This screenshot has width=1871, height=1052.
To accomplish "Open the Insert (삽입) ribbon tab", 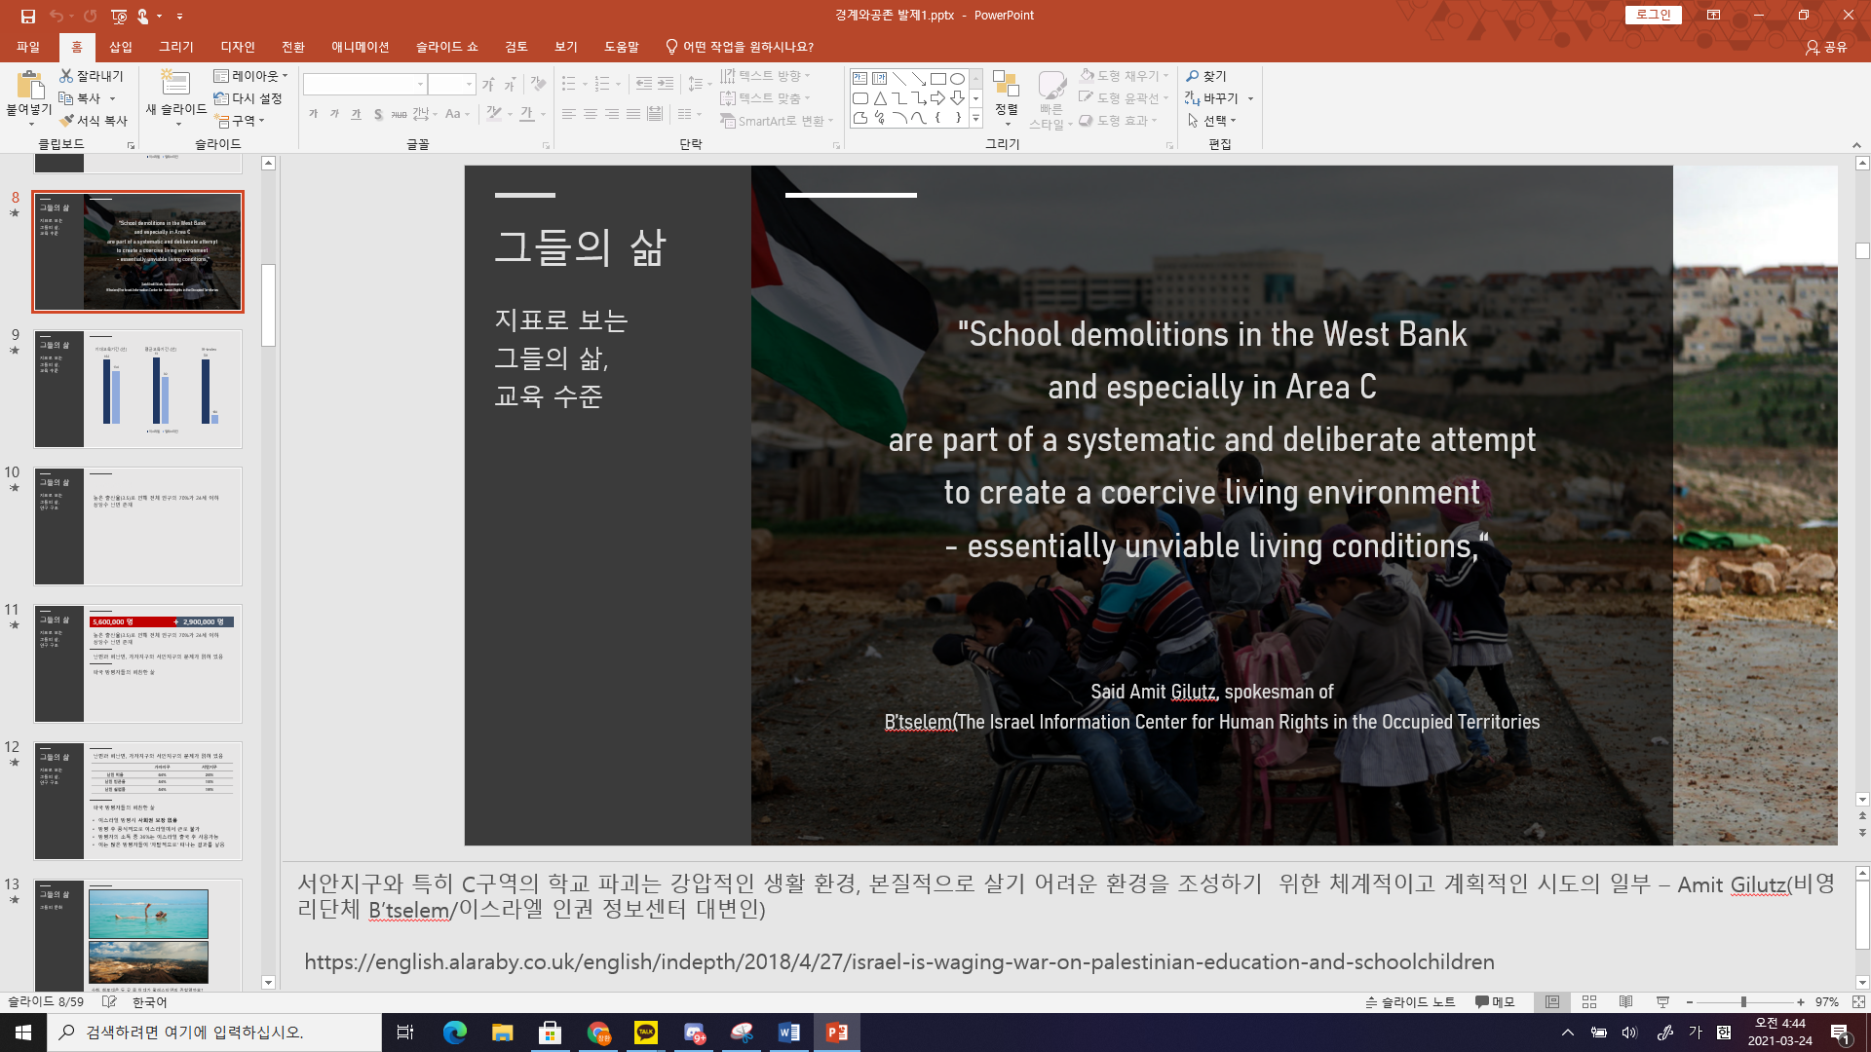I will (121, 47).
